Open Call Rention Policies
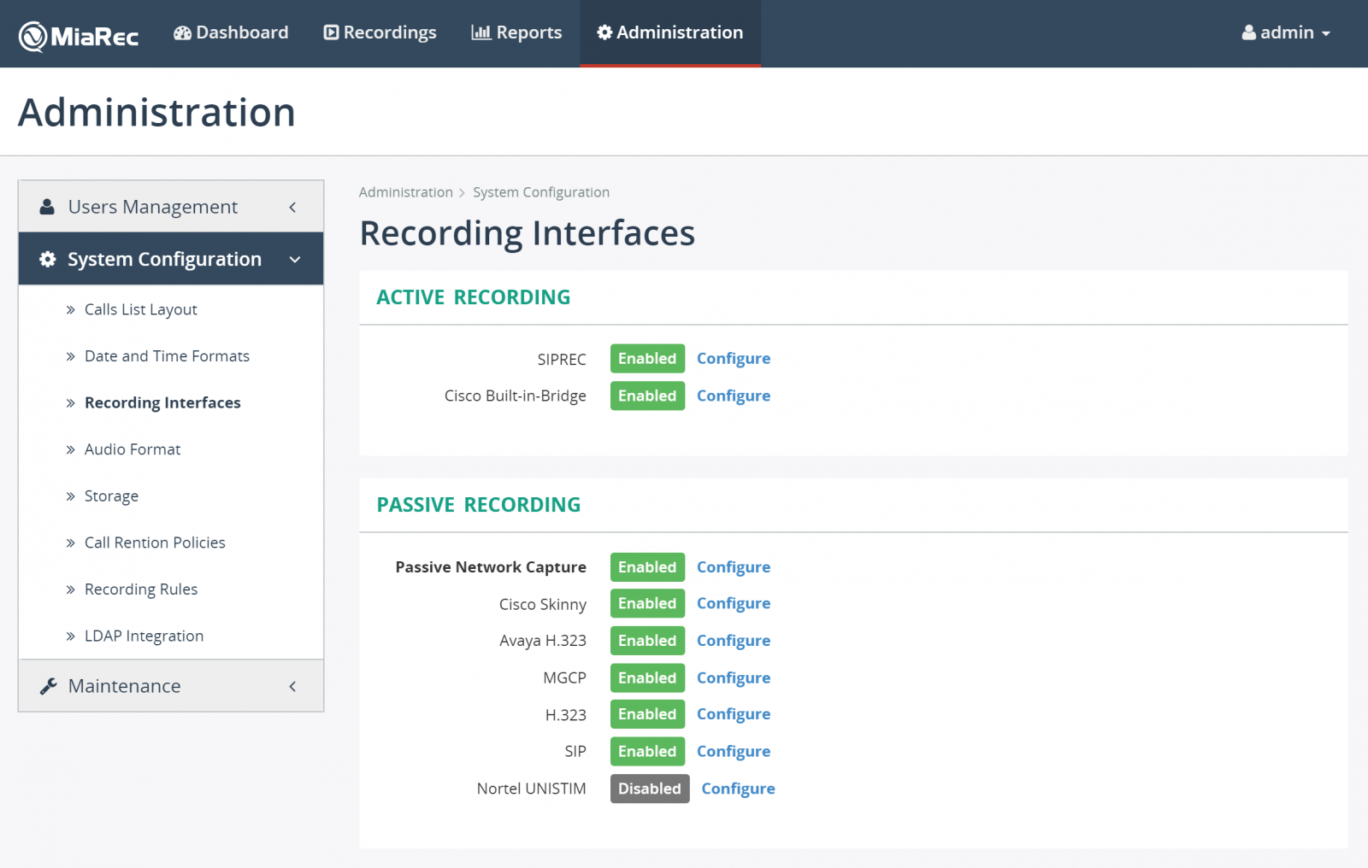This screenshot has width=1368, height=868. point(155,542)
